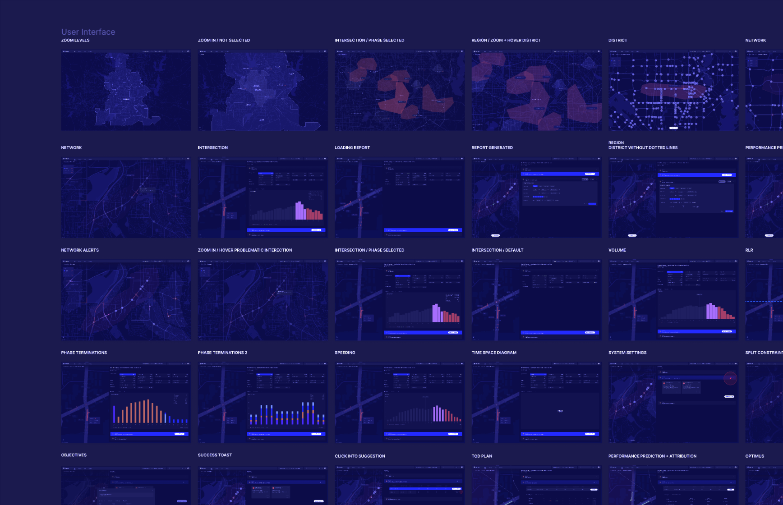The height and width of the screenshot is (505, 783).
Task: Select the Time Space Diagram thumbnail
Action: (537, 402)
